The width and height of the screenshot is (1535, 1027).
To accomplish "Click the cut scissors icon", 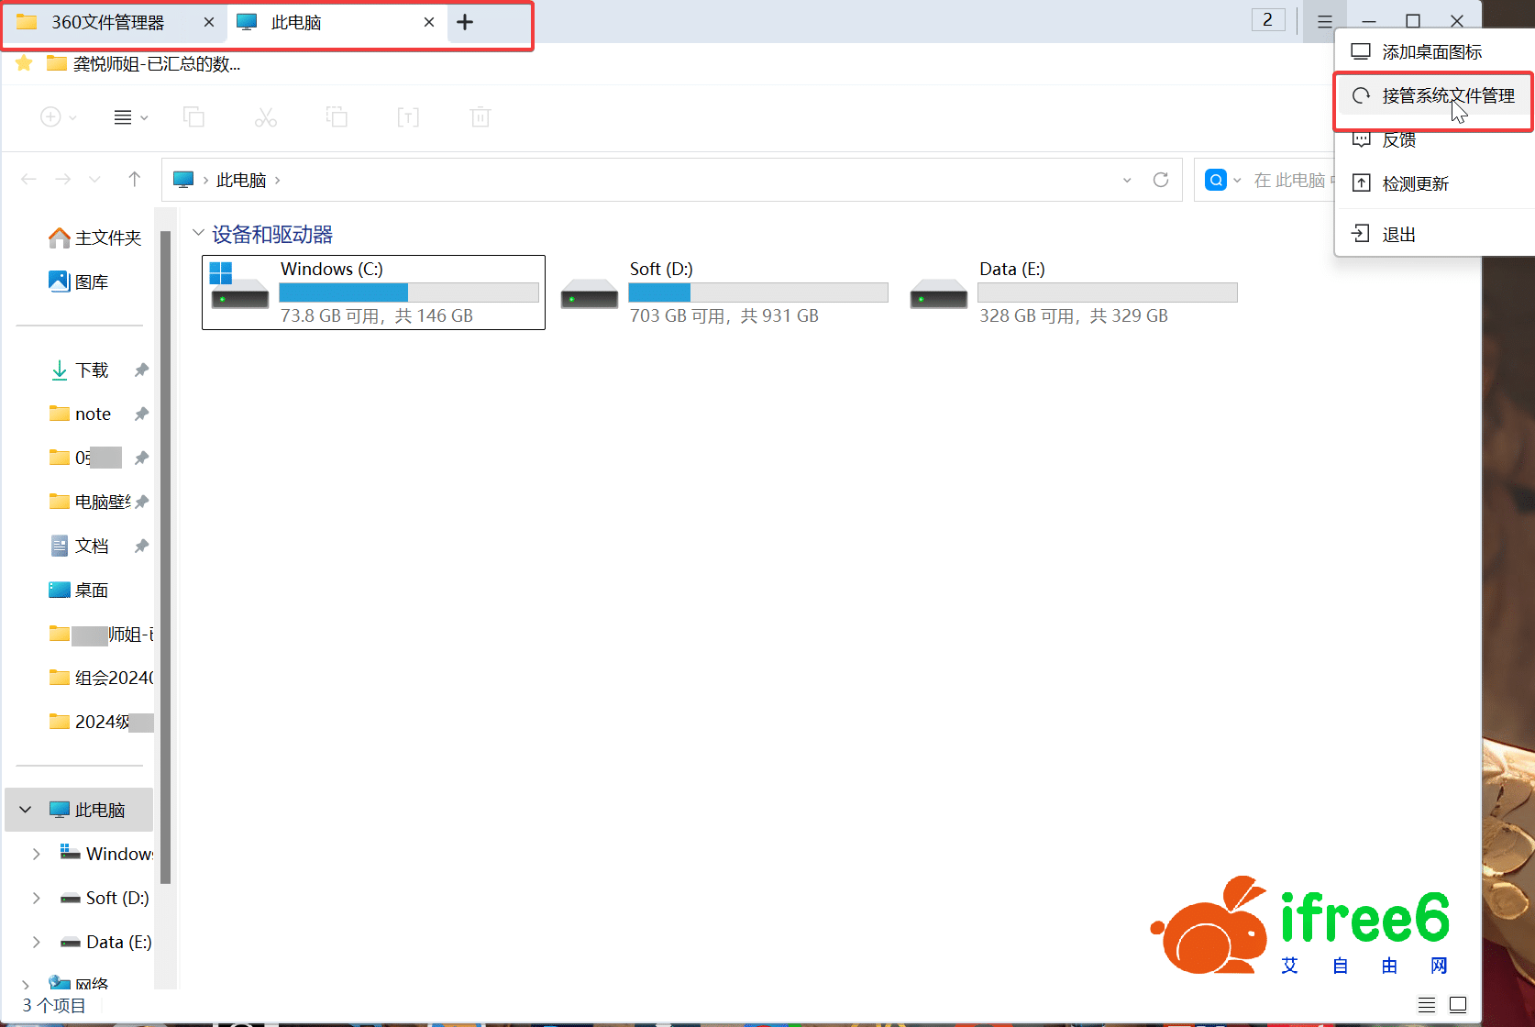I will point(266,117).
